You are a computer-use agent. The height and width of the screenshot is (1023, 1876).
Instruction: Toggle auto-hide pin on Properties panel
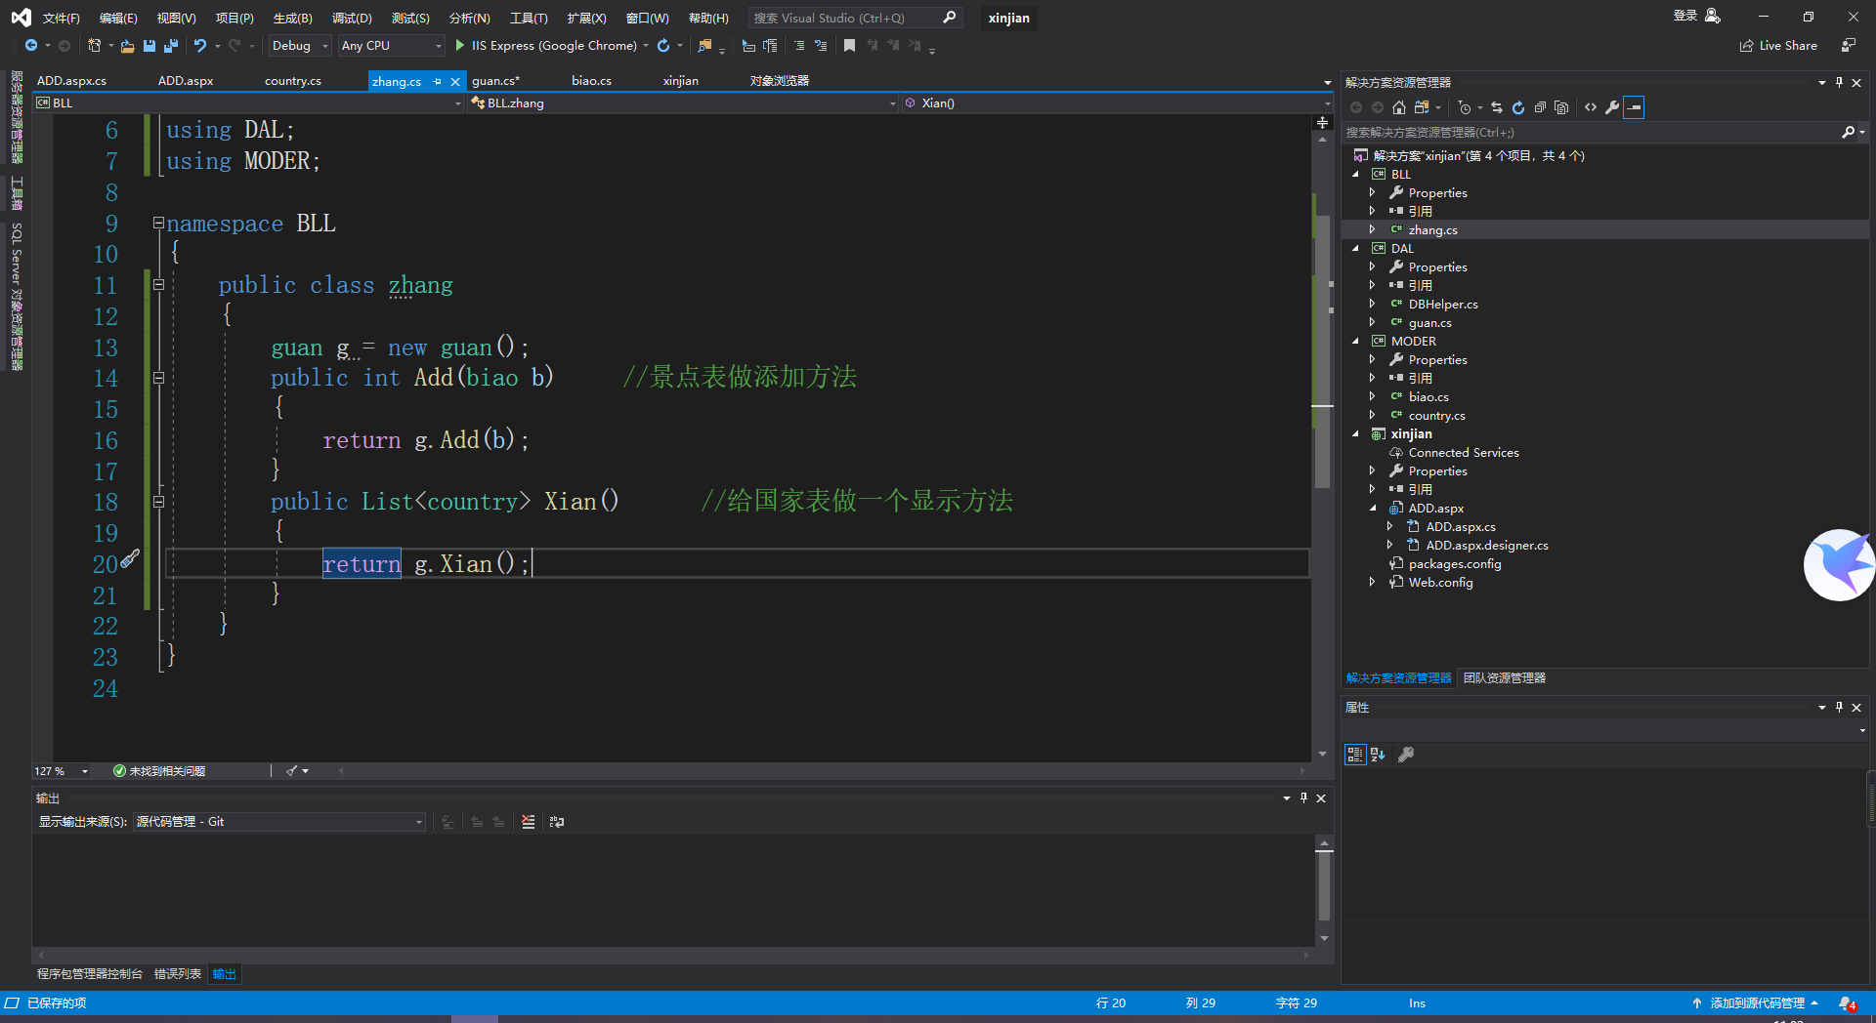1840,707
